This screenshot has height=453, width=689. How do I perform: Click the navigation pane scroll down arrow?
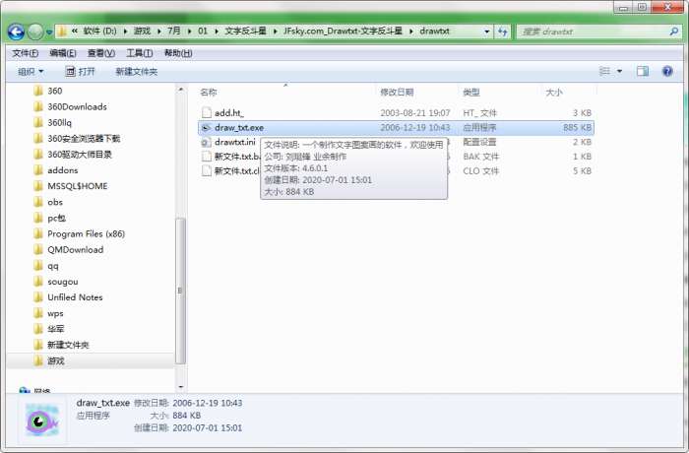click(x=180, y=387)
